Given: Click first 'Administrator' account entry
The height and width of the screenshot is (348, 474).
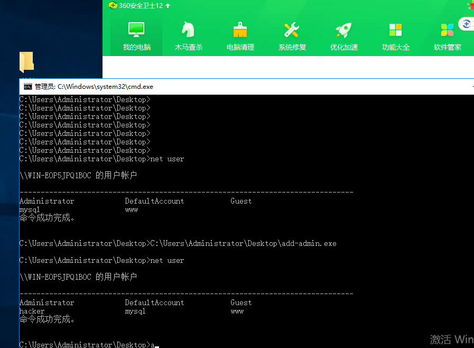Looking at the screenshot, I should [x=47, y=201].
